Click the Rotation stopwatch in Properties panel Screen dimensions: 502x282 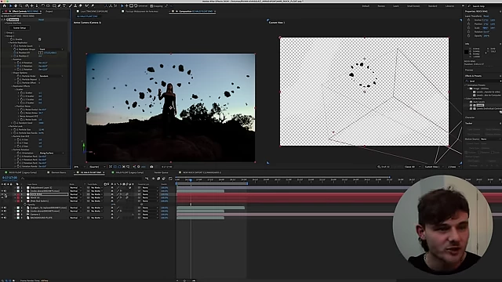click(x=469, y=31)
